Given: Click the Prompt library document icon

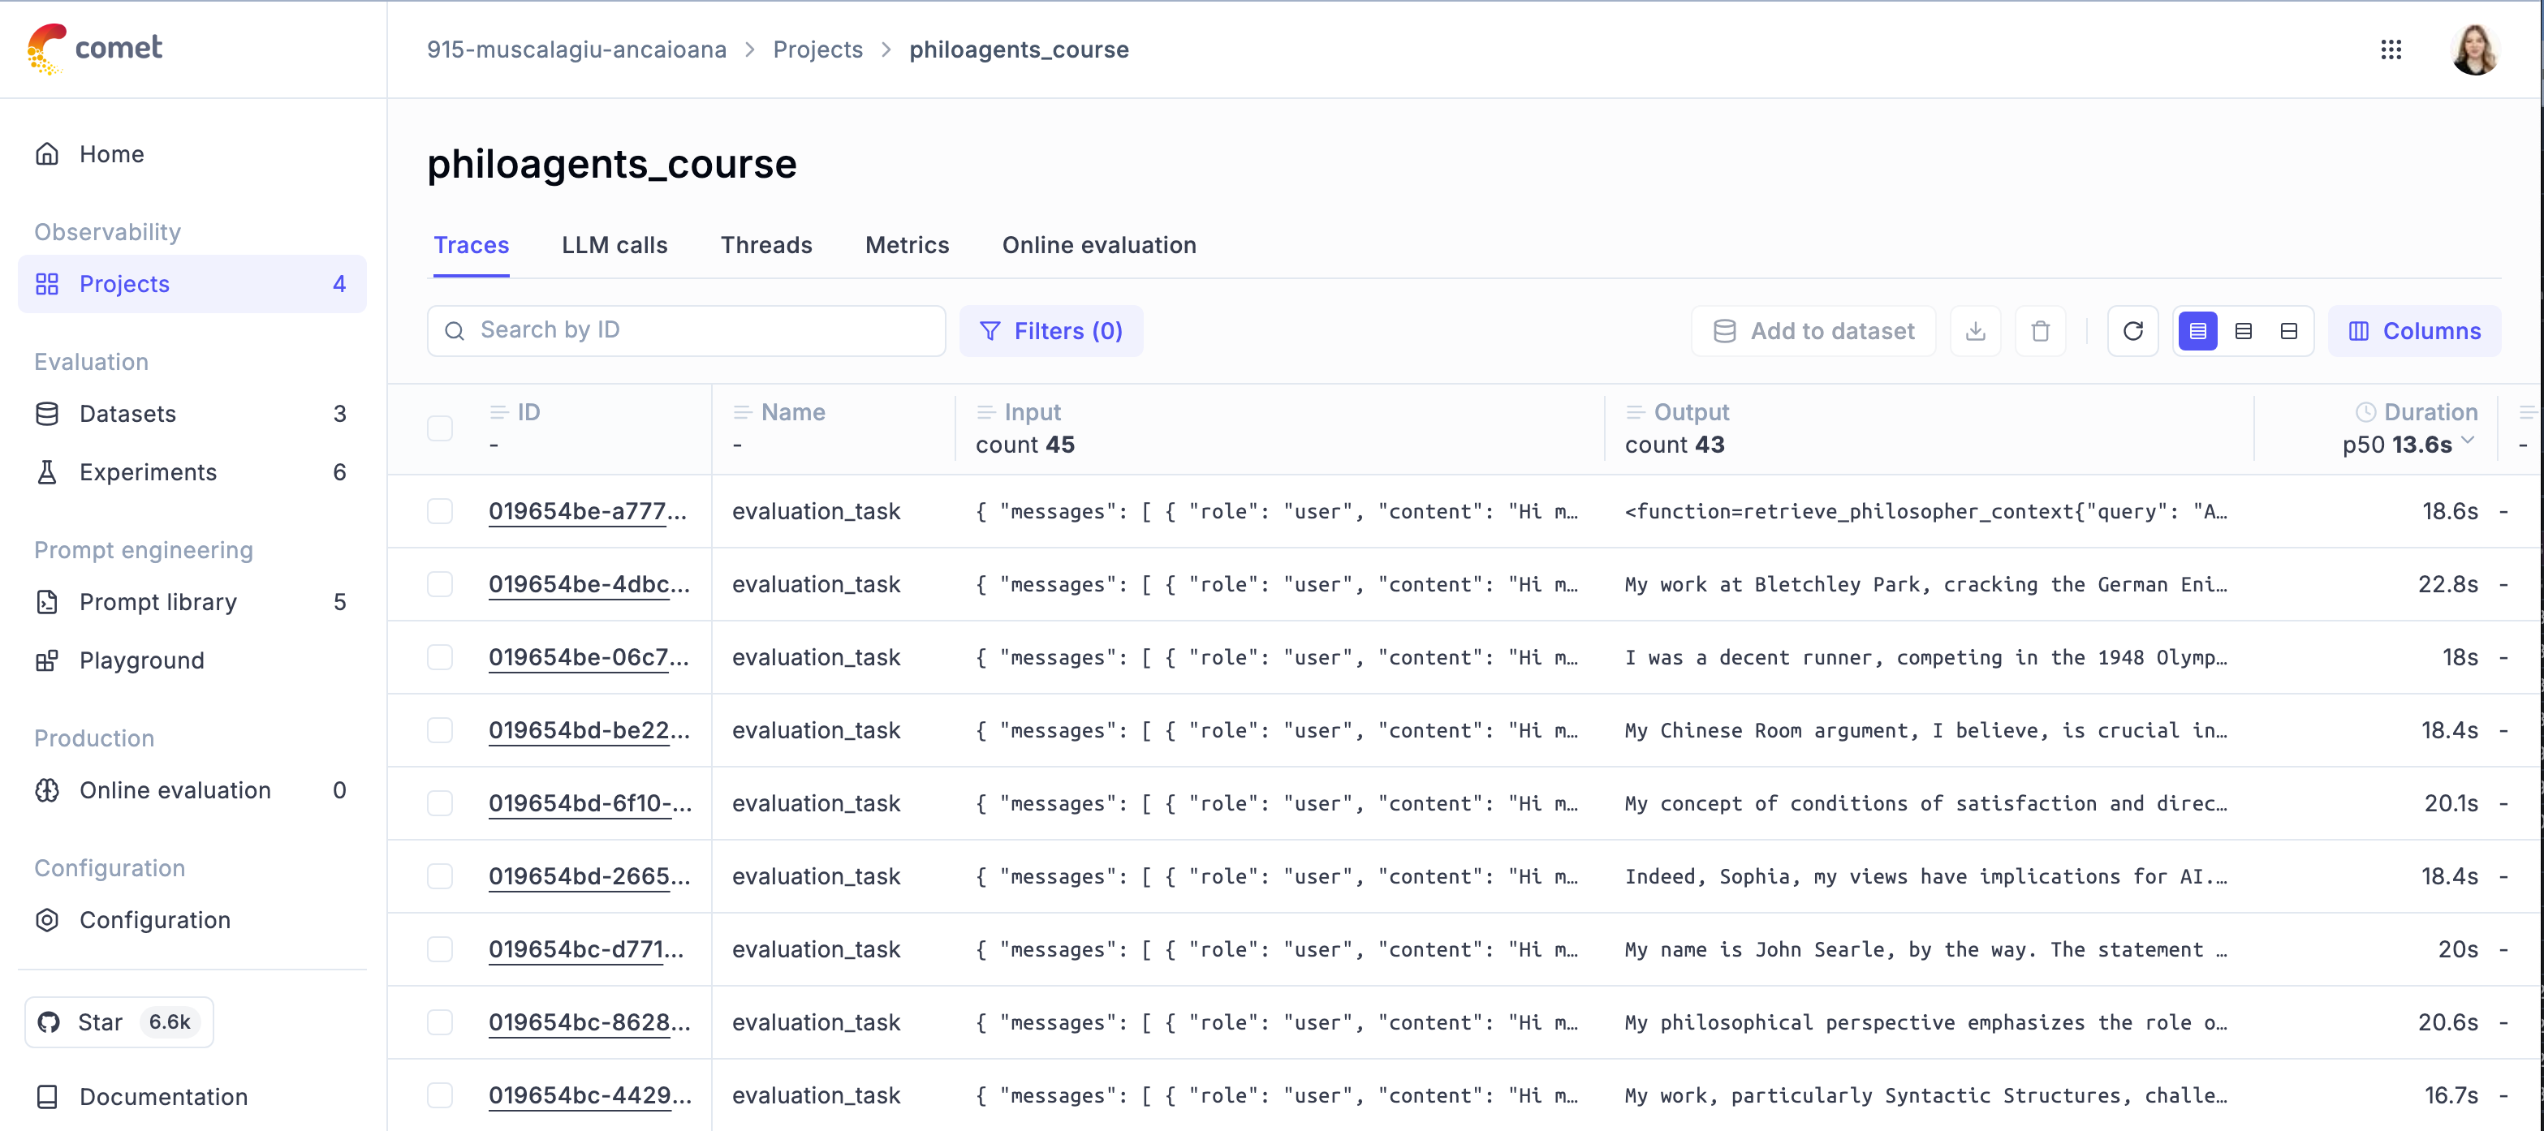Looking at the screenshot, I should [47, 602].
